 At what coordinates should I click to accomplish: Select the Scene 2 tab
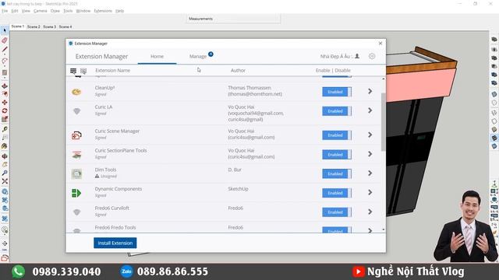point(34,26)
